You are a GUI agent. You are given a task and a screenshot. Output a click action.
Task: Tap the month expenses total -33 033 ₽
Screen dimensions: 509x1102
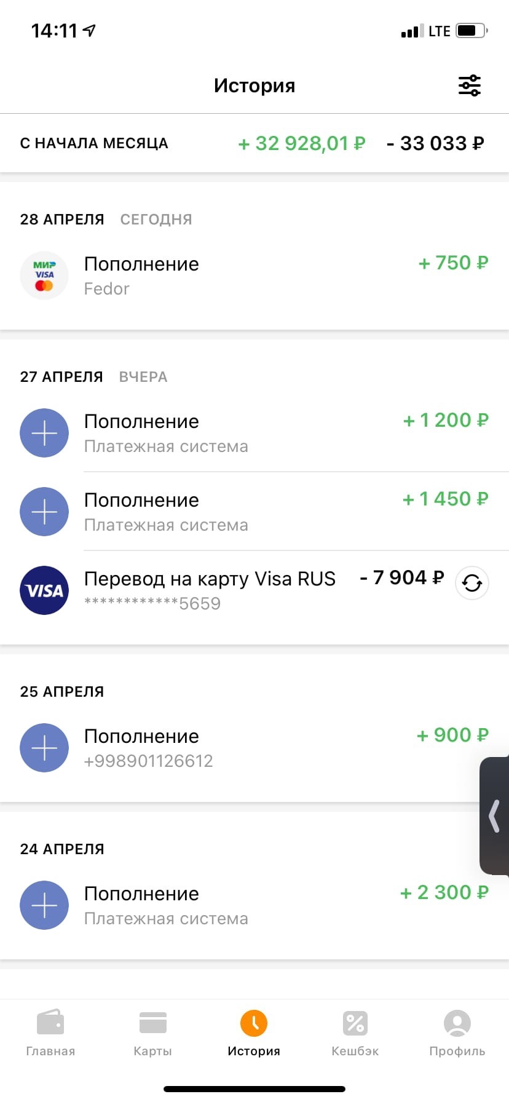(435, 143)
